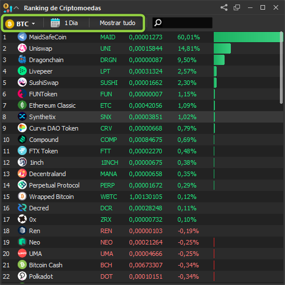Click the Dragonchain 9,50% change bar
The height and width of the screenshot is (285, 285).
219,60
